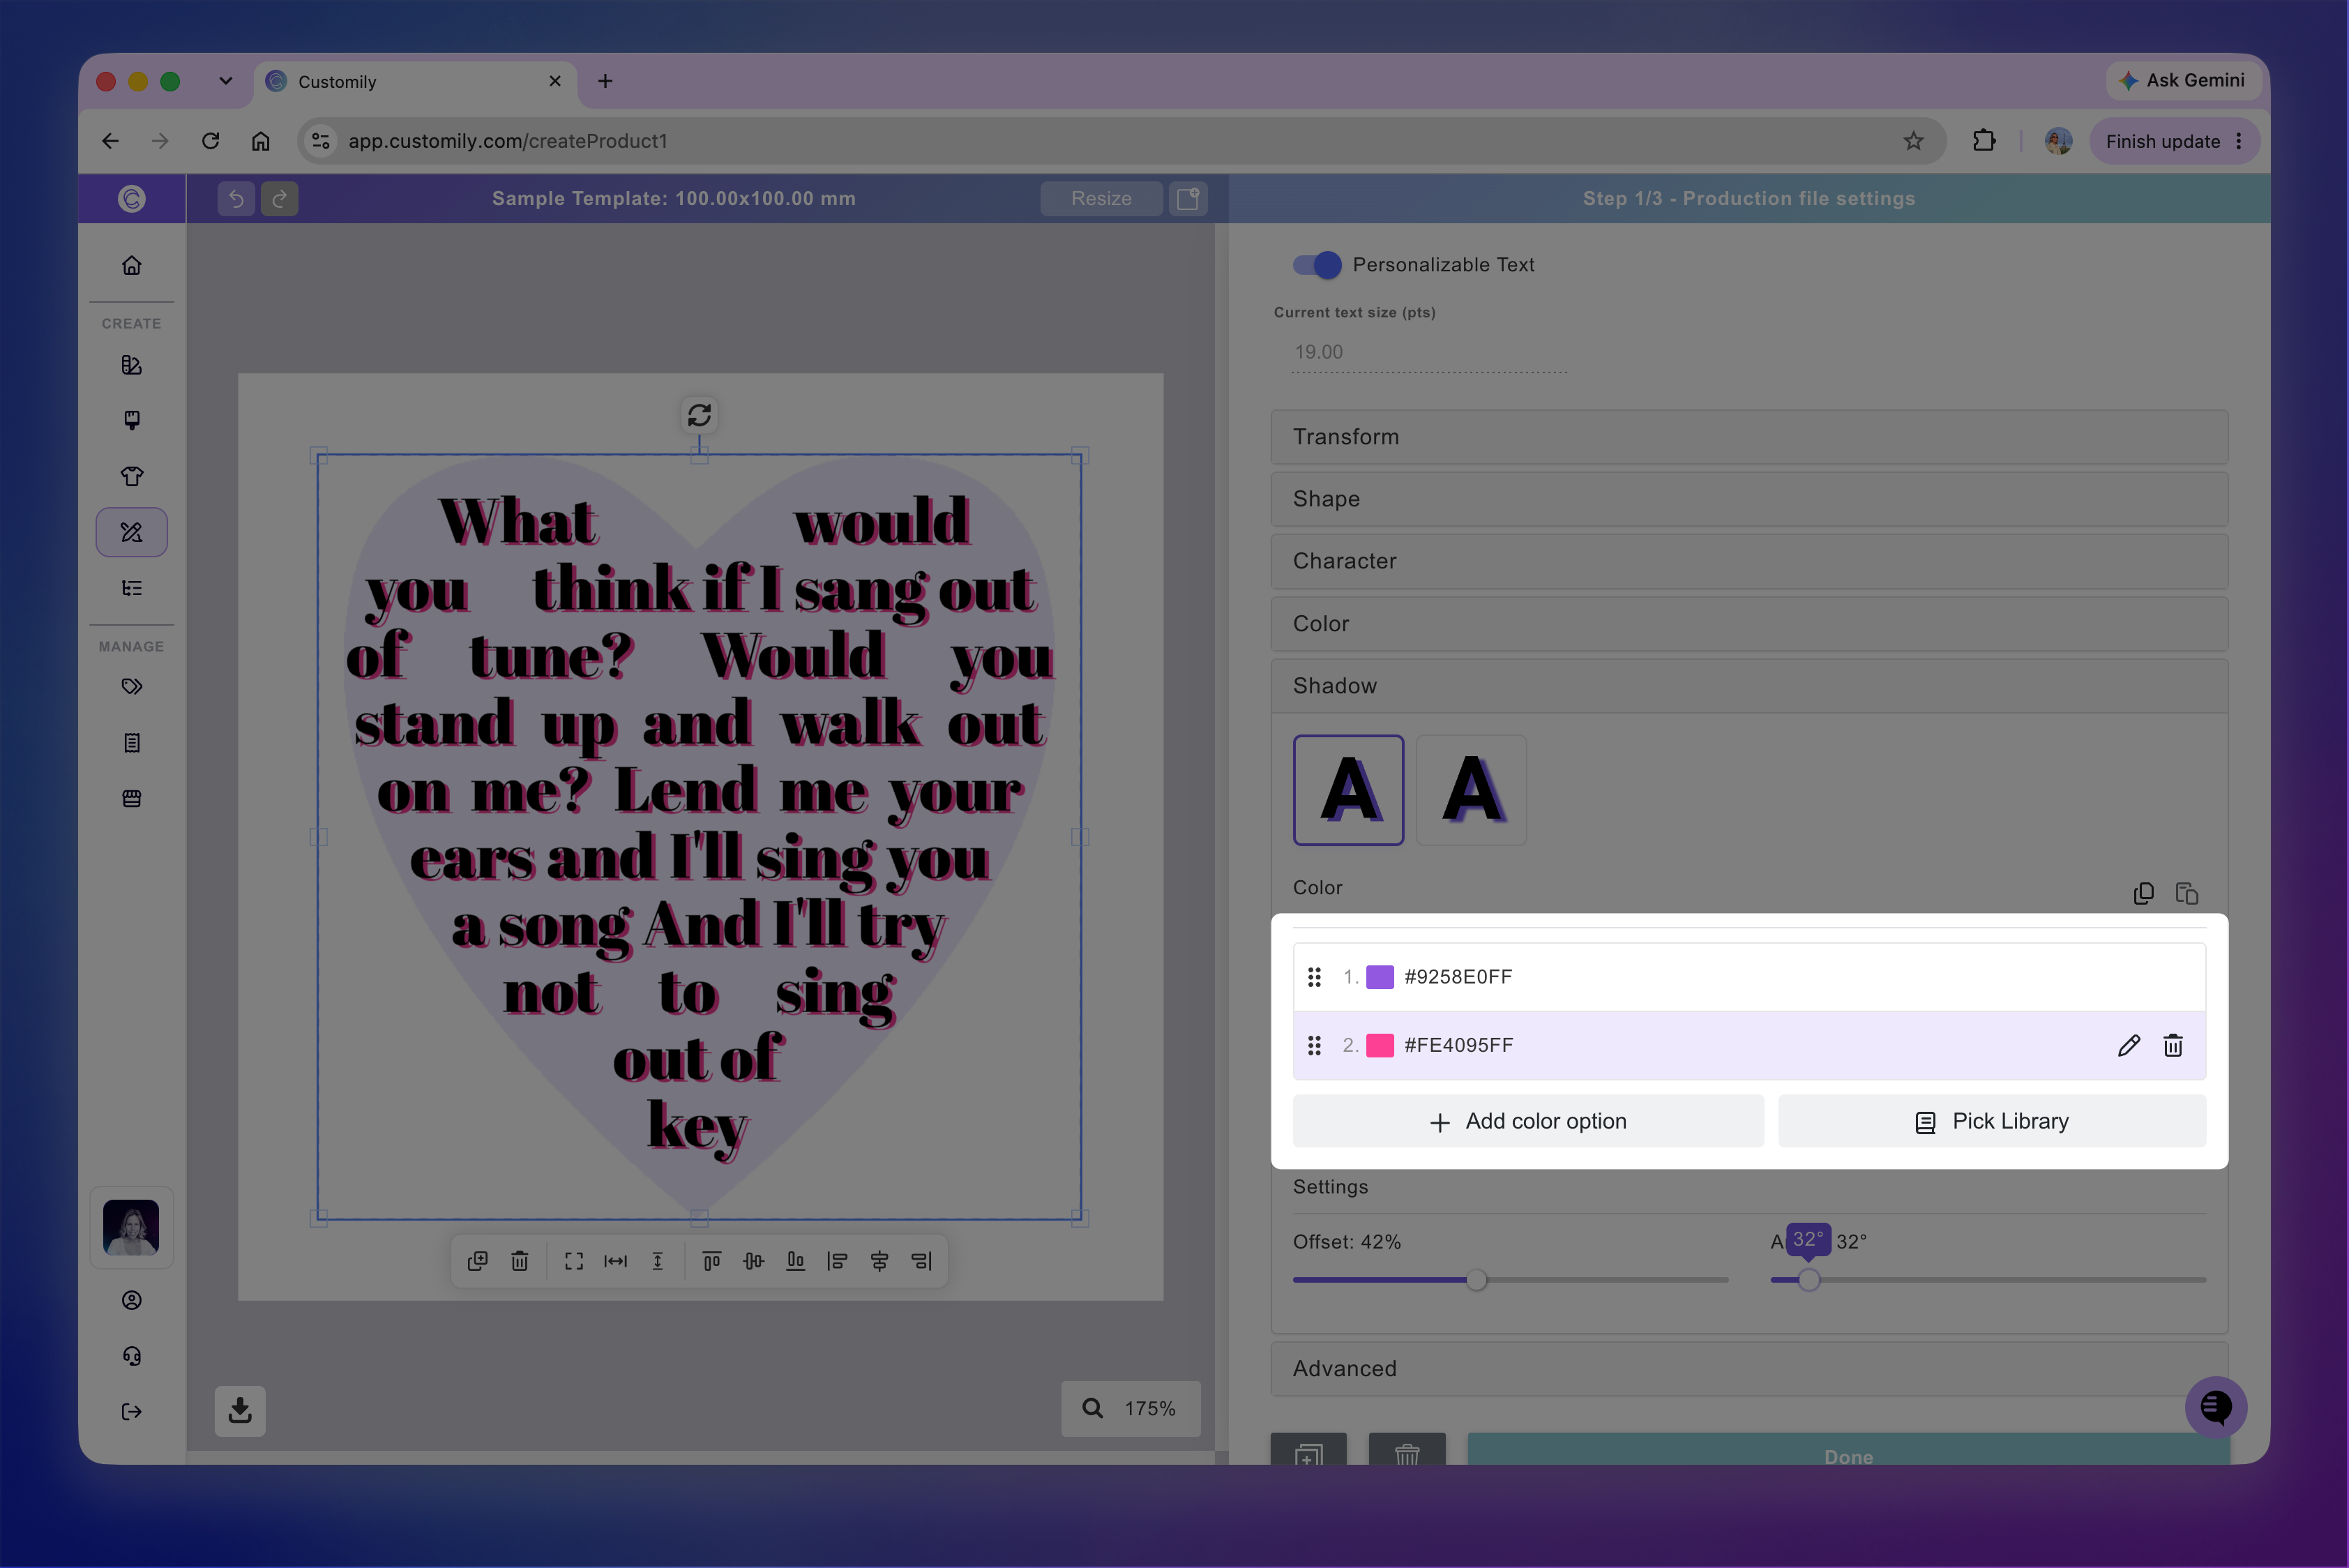Expand the Transform section
Viewport: 2349px width, 1568px height.
(1749, 437)
